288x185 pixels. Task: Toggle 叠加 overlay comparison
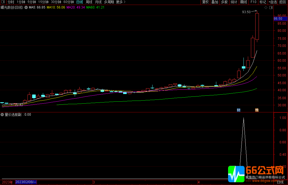(x=215, y=2)
